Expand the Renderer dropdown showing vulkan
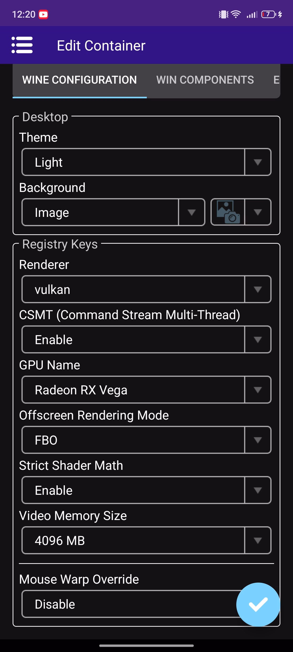293x652 pixels. [146, 289]
